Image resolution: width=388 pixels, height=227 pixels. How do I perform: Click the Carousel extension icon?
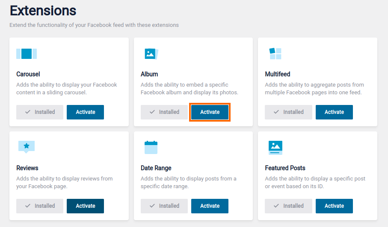click(27, 54)
